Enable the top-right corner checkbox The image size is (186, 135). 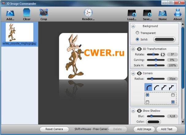[x=173, y=95]
